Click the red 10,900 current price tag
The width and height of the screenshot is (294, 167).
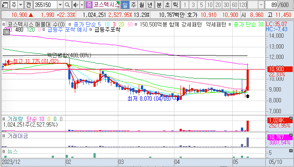[281, 69]
